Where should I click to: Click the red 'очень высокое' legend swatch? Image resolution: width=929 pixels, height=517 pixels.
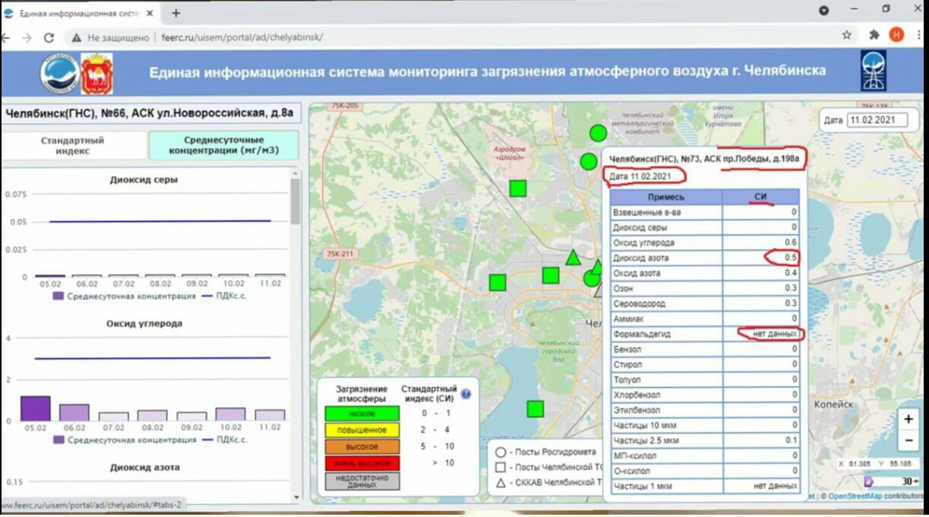362,463
